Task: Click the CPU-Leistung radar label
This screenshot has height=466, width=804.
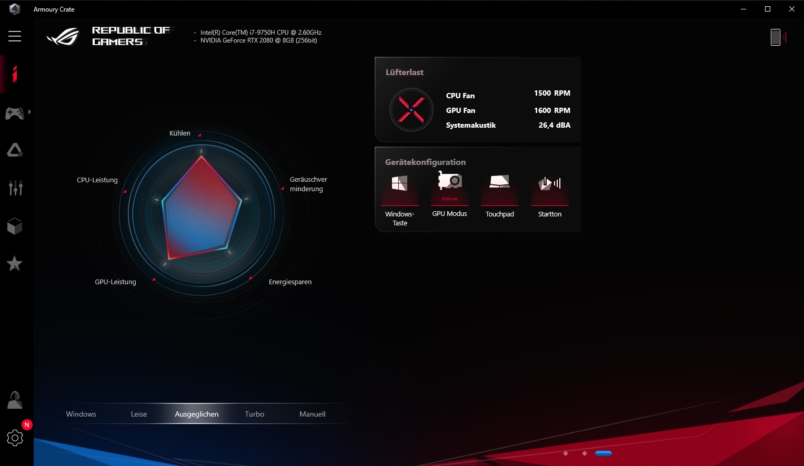Action: tap(97, 180)
